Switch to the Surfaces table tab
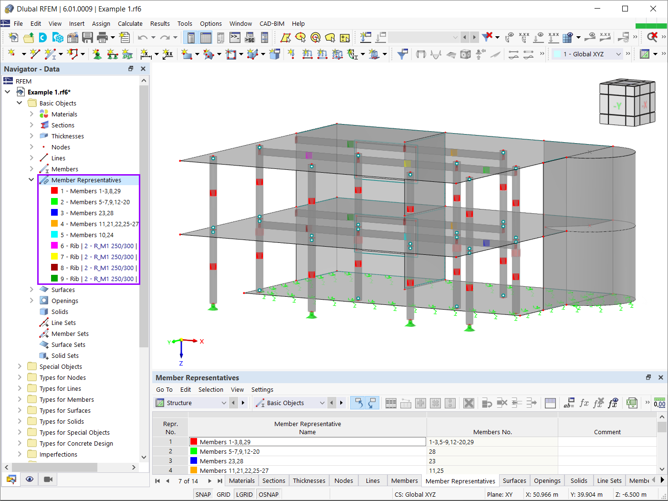 click(514, 480)
